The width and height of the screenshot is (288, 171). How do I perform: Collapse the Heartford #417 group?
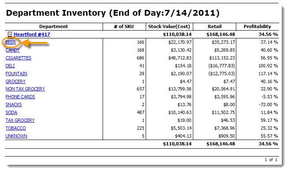(x=10, y=34)
